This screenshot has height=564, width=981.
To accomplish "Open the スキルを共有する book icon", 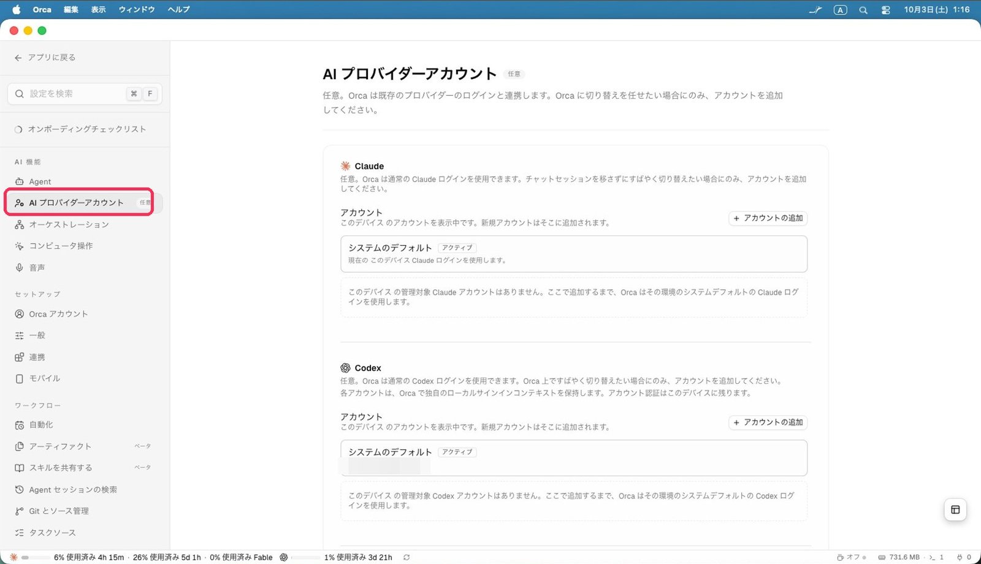I will pyautogui.click(x=20, y=468).
